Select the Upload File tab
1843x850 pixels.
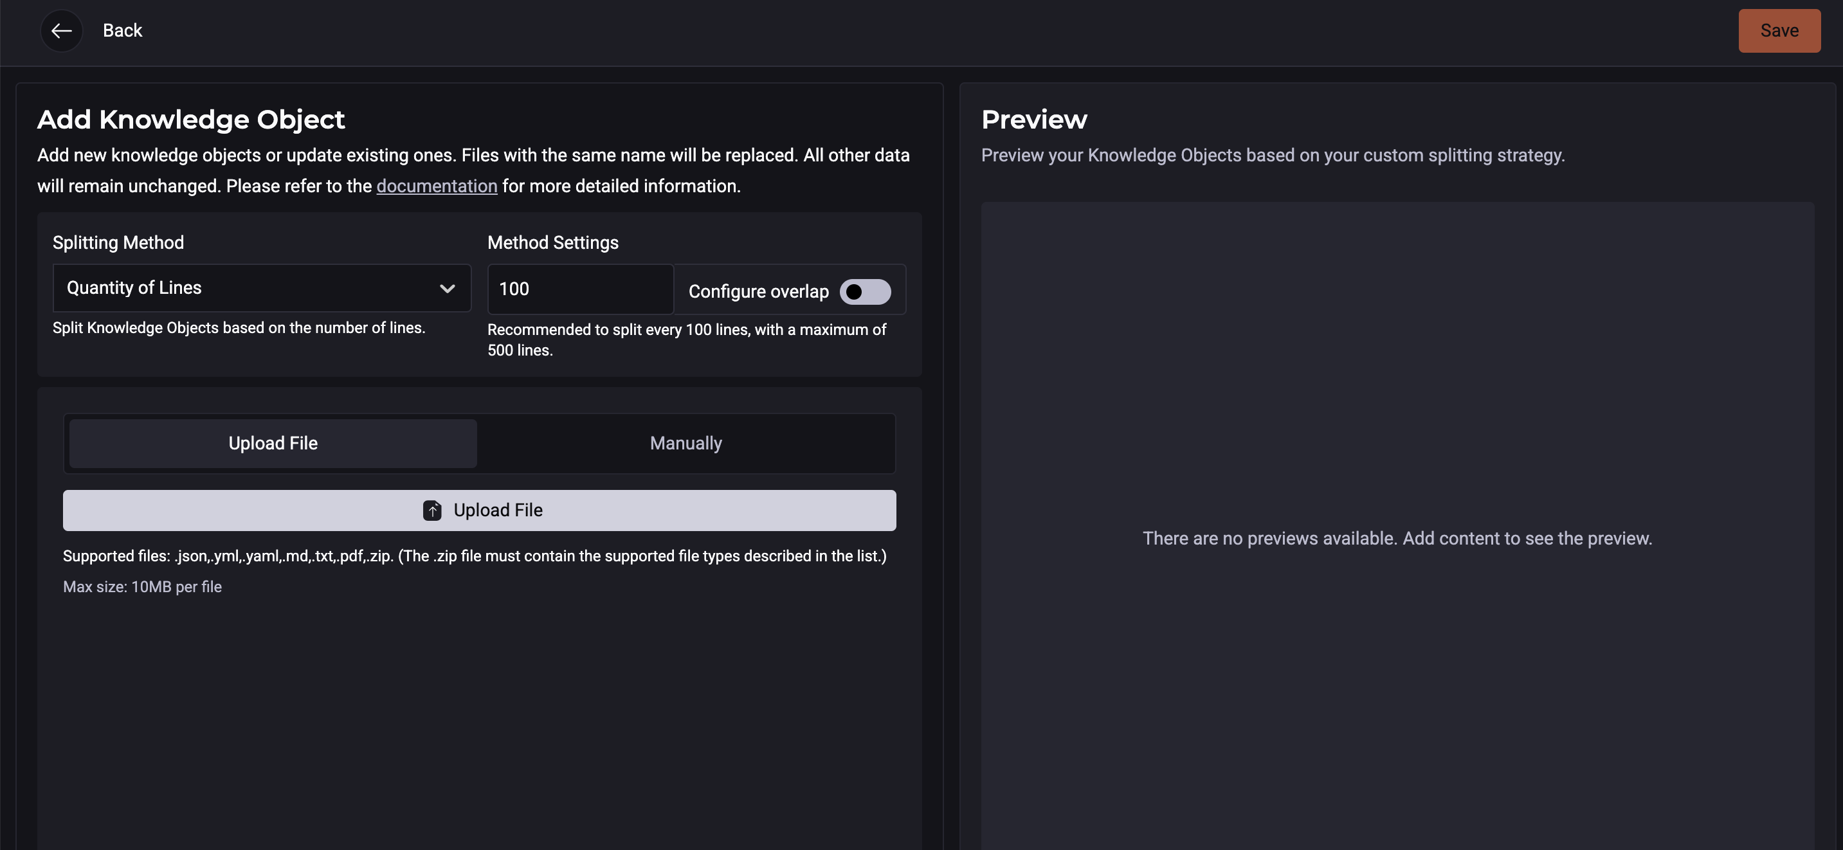[273, 443]
